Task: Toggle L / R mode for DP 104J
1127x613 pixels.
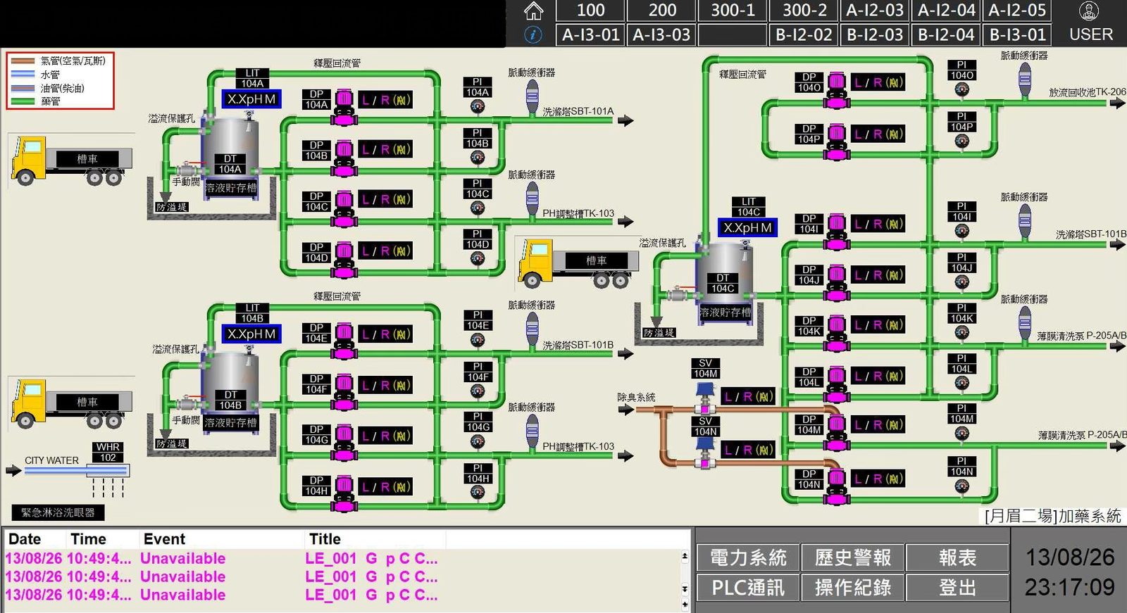Action: point(878,275)
